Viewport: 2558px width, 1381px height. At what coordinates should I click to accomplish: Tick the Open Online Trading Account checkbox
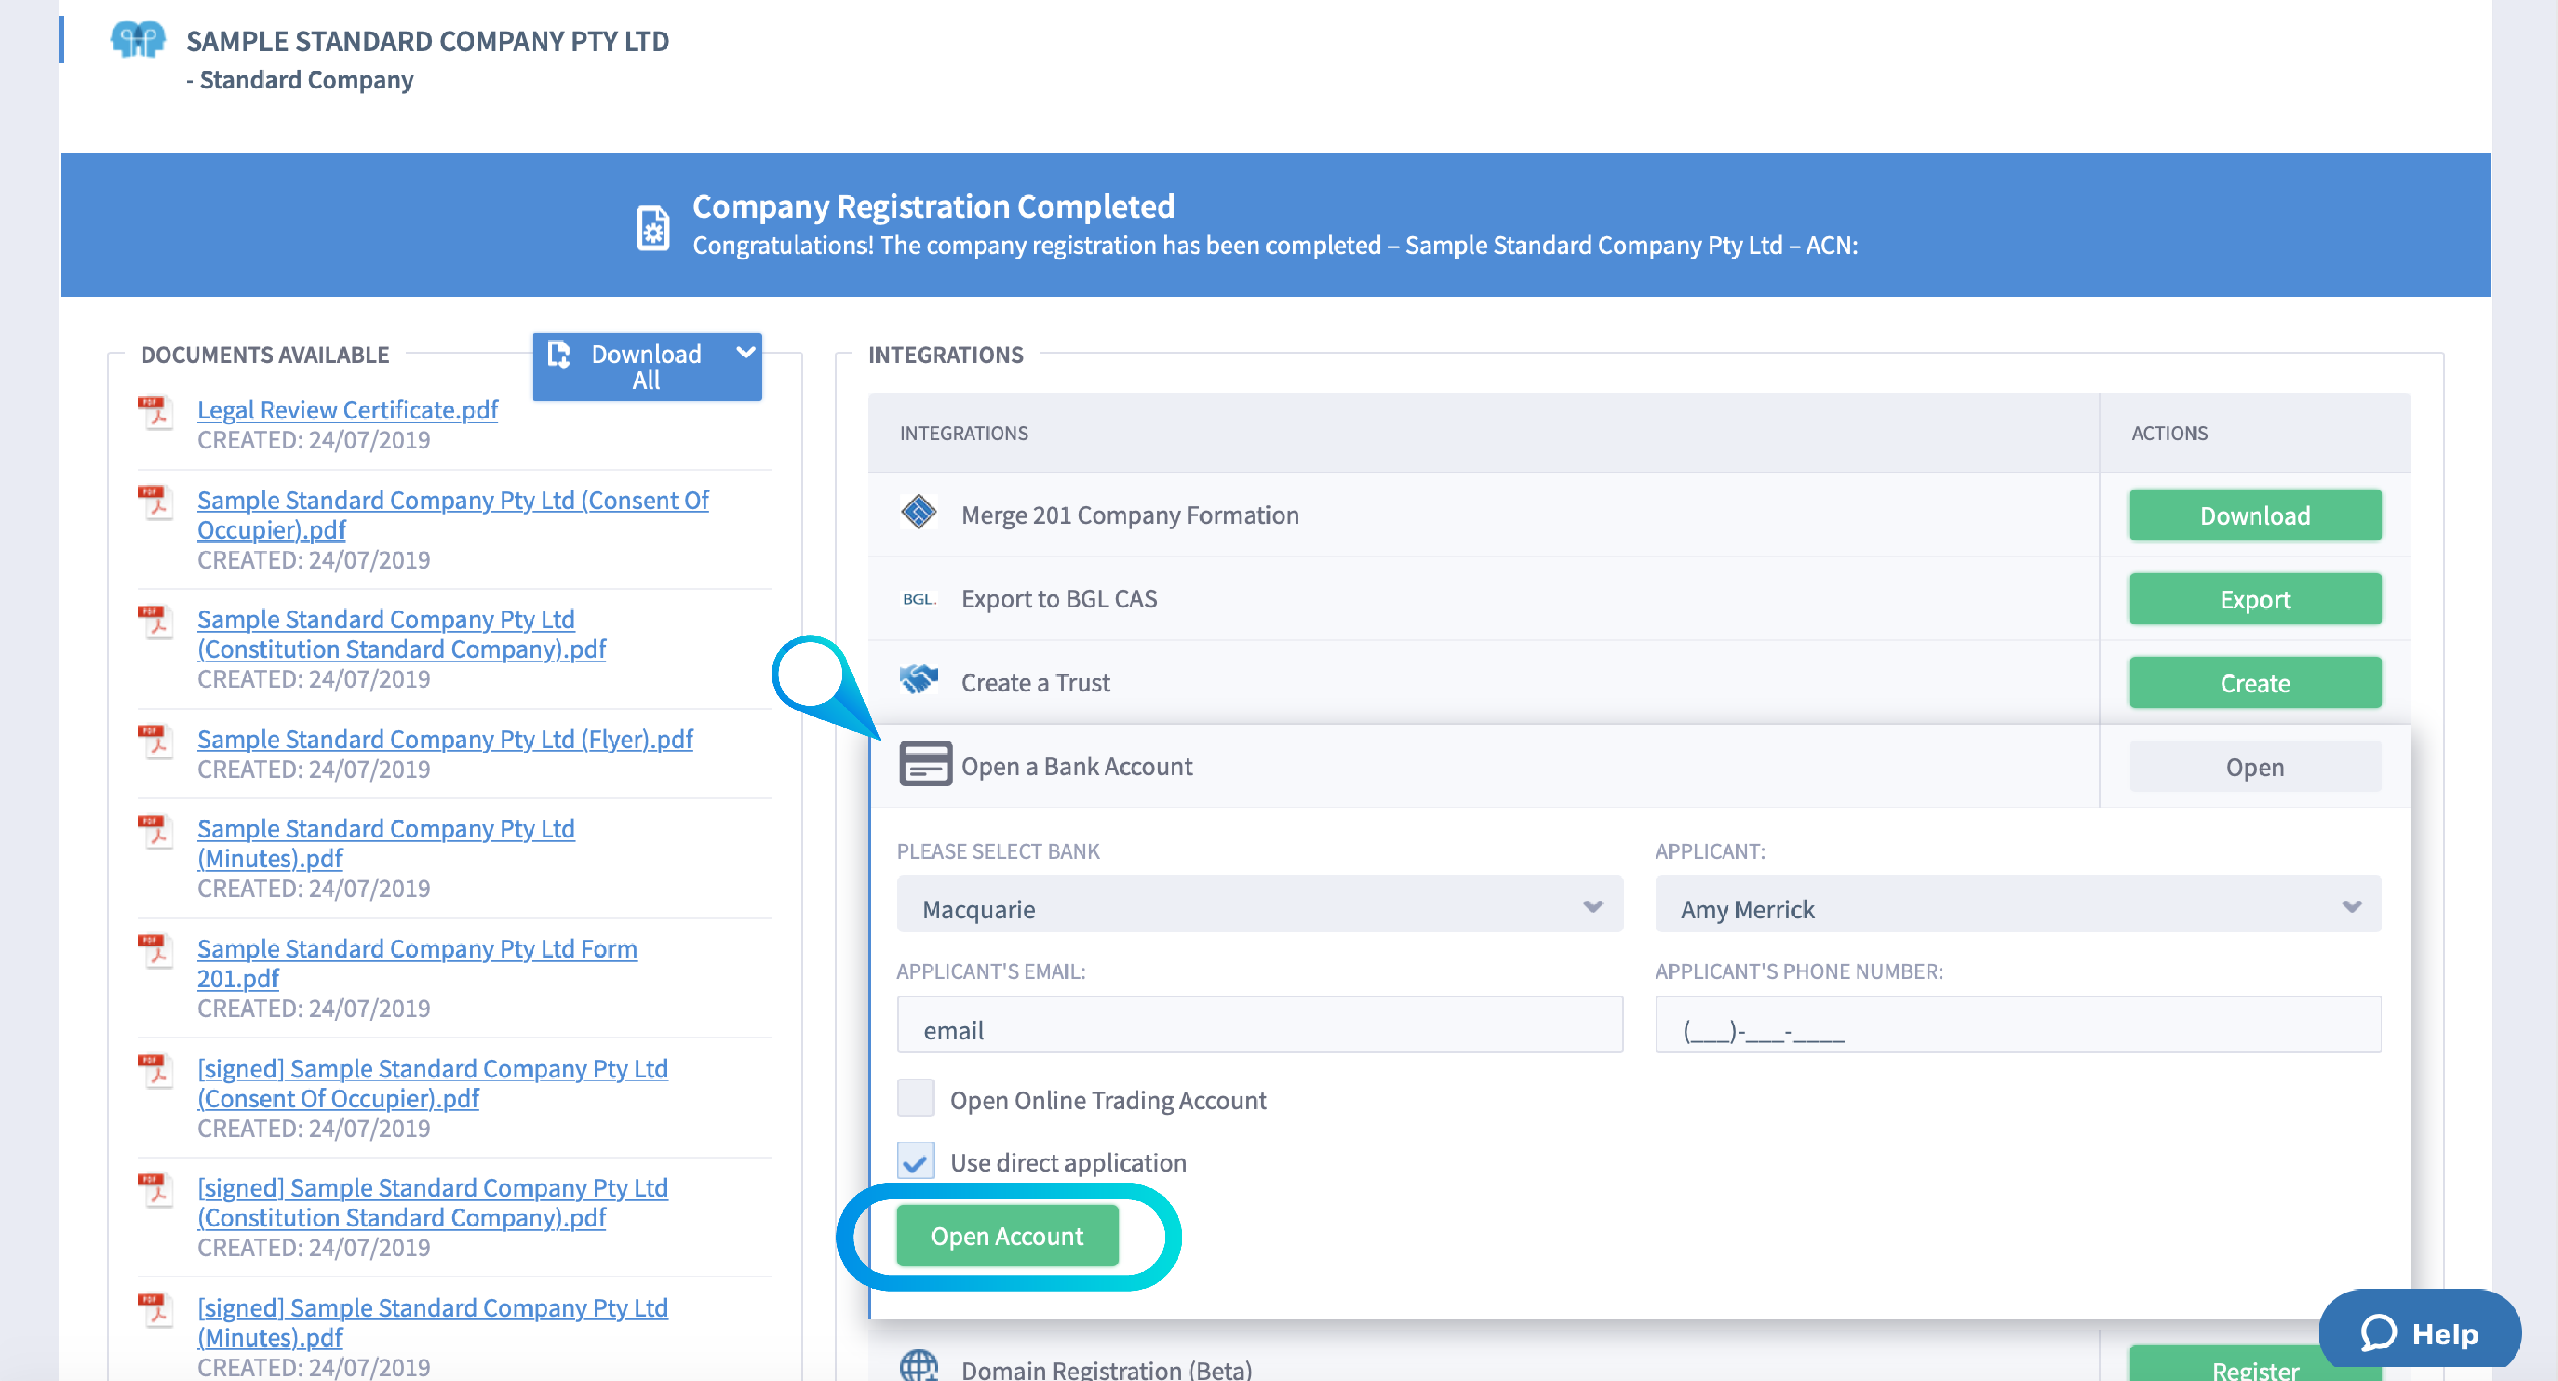[x=914, y=1098]
